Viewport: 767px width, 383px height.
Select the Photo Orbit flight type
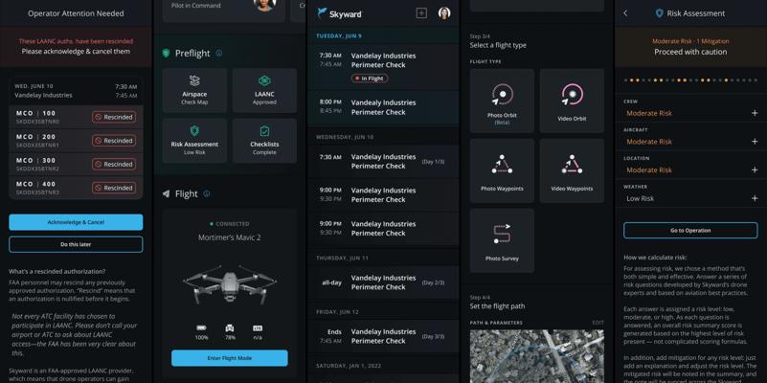click(x=502, y=101)
